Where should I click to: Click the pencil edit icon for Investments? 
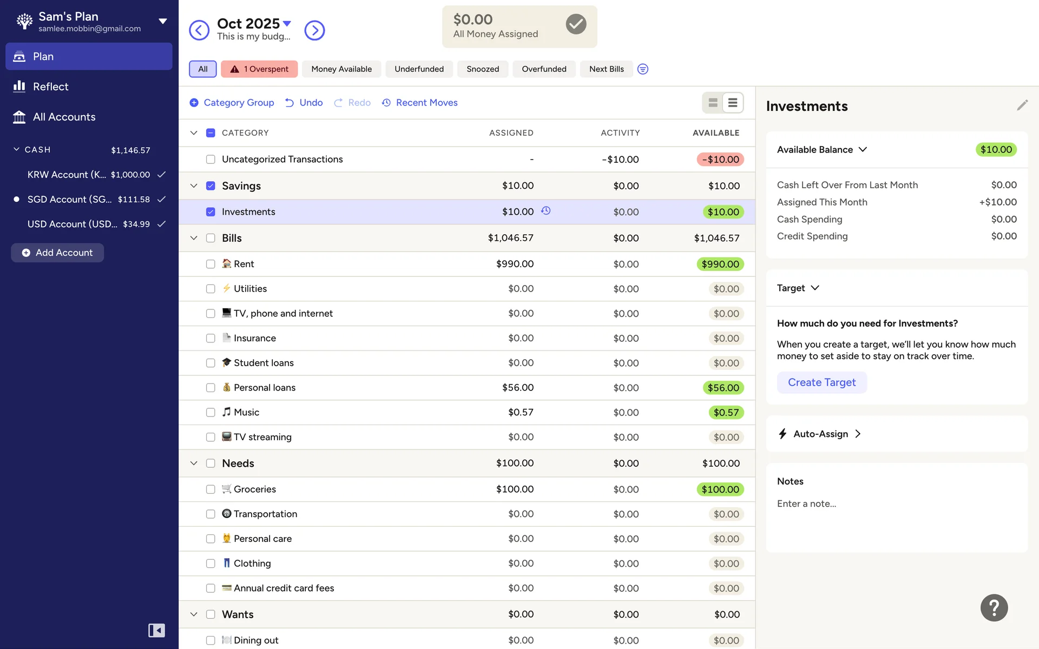point(1022,105)
